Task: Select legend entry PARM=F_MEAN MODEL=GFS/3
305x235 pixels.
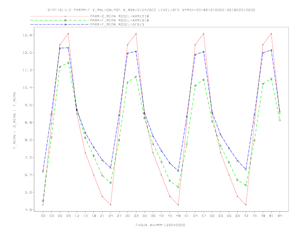Action: click(x=117, y=25)
